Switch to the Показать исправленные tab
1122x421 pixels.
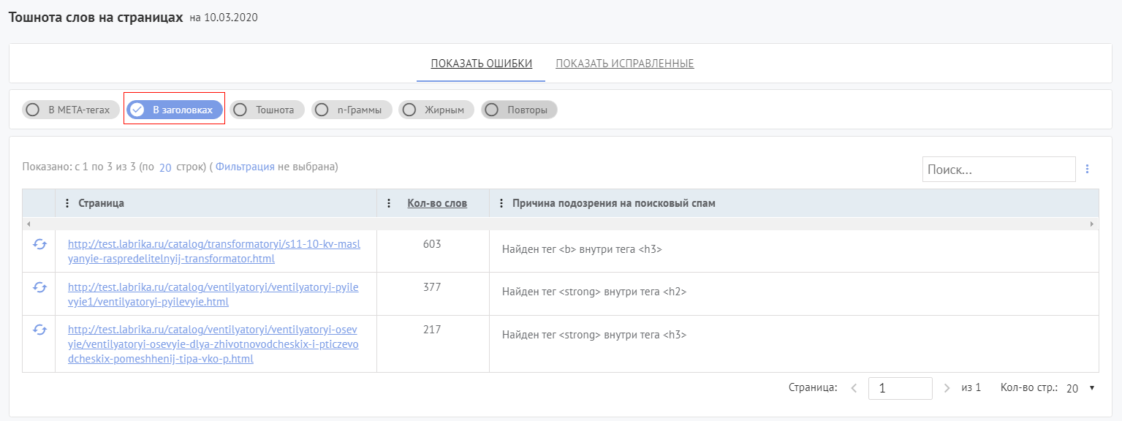click(624, 64)
